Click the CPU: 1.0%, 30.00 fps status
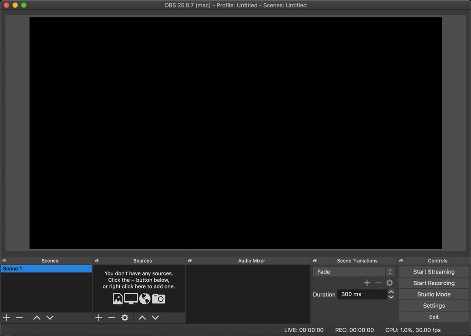The width and height of the screenshot is (471, 336). click(413, 330)
